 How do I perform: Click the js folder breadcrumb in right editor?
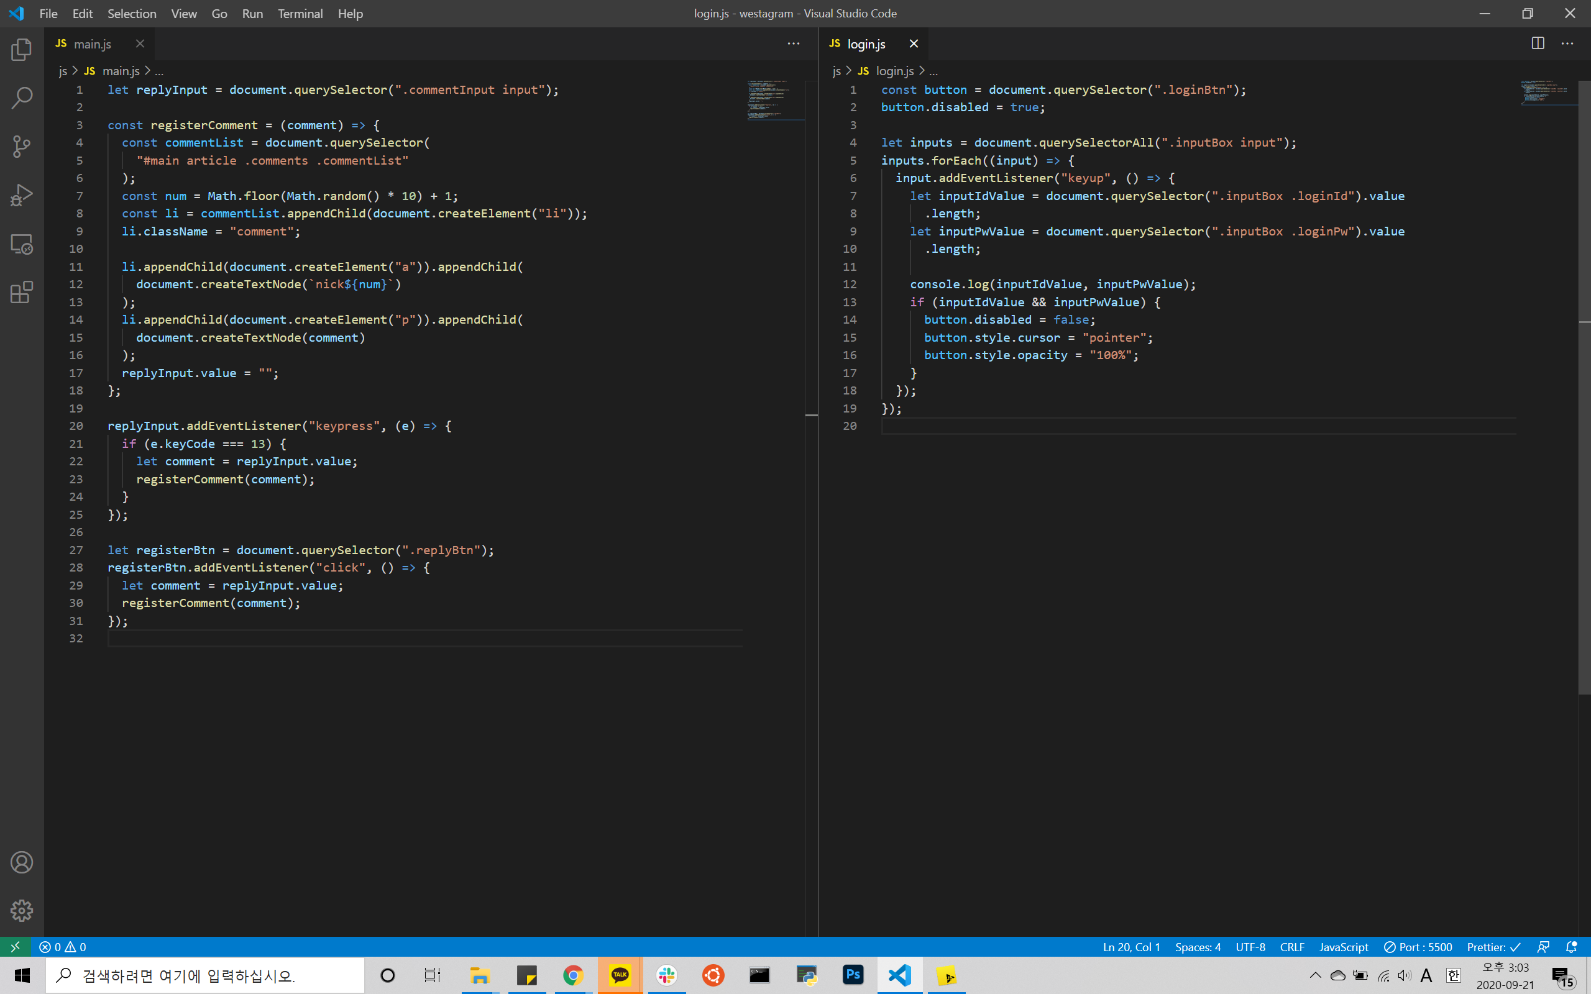pos(837,71)
